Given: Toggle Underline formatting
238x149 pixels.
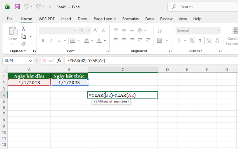Looking at the screenshot, I should [x=59, y=40].
